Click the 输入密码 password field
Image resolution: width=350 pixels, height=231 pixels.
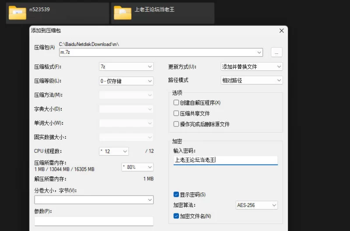[225, 160]
